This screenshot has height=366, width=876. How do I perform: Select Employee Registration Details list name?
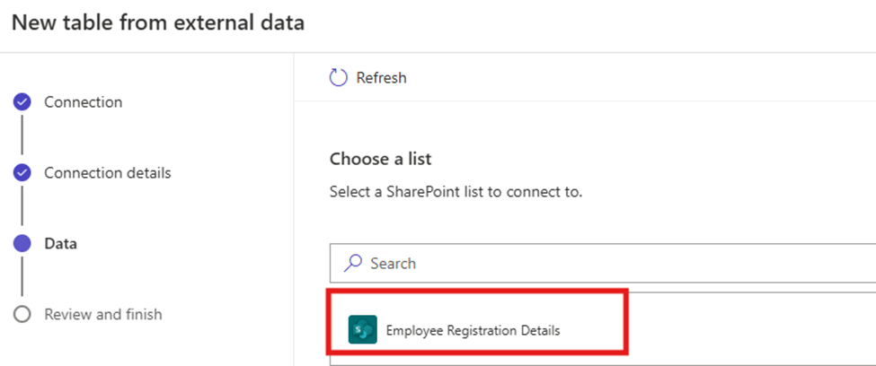[x=473, y=330]
